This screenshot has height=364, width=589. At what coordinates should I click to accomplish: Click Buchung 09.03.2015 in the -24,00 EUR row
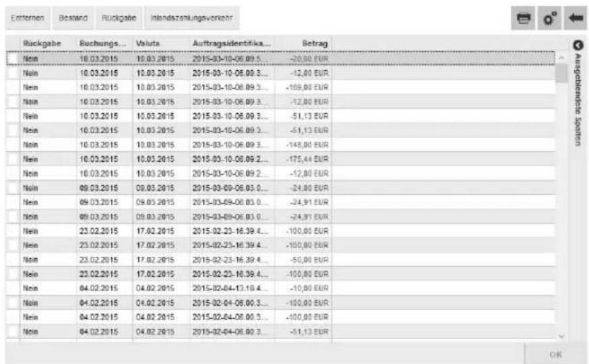pos(99,188)
